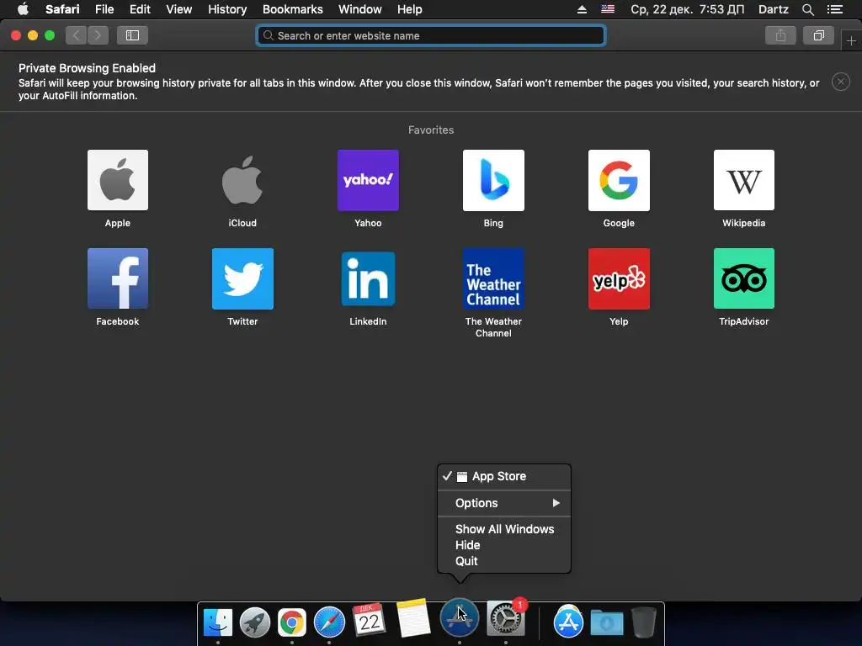Open Launchpad from the Dock
Viewport: 862px width, 646px height.
tap(254, 622)
